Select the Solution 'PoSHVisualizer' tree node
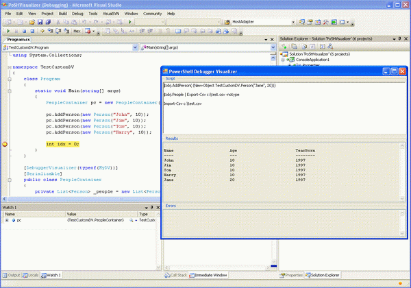The image size is (411, 288). (x=319, y=54)
